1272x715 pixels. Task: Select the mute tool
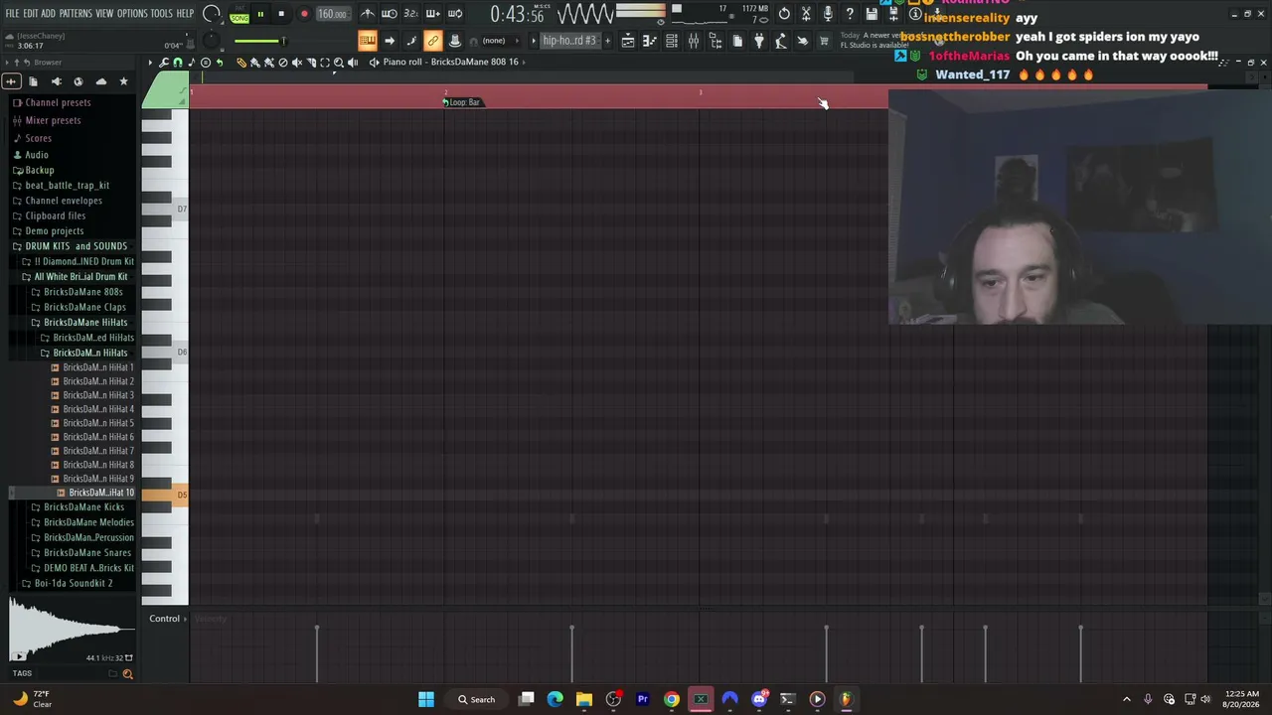click(297, 63)
